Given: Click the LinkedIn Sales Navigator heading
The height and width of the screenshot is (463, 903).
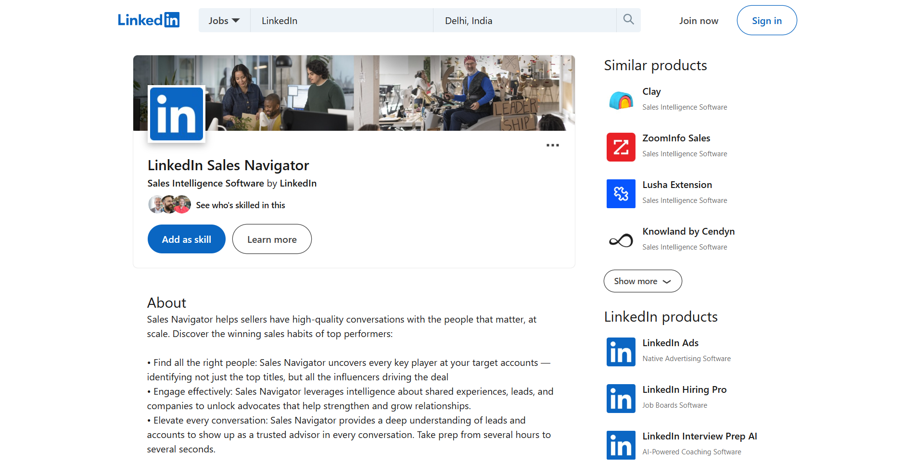Looking at the screenshot, I should pyautogui.click(x=228, y=165).
